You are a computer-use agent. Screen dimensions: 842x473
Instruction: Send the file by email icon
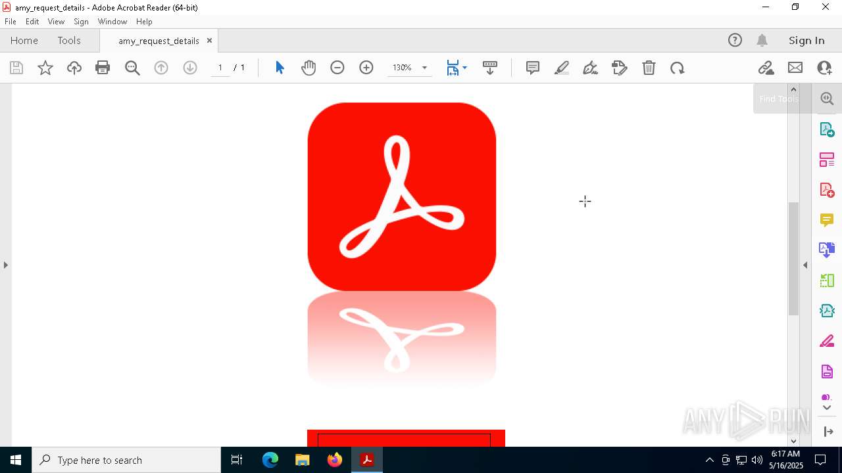point(795,68)
